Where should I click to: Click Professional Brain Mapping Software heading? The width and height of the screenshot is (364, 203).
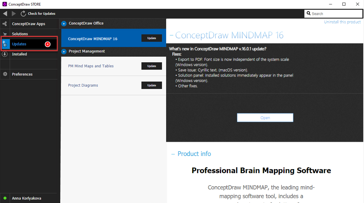coord(261,171)
